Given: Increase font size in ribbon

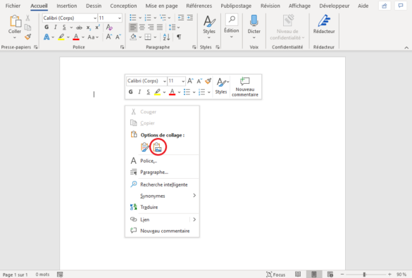Looking at the screenshot, I should 108,37.
